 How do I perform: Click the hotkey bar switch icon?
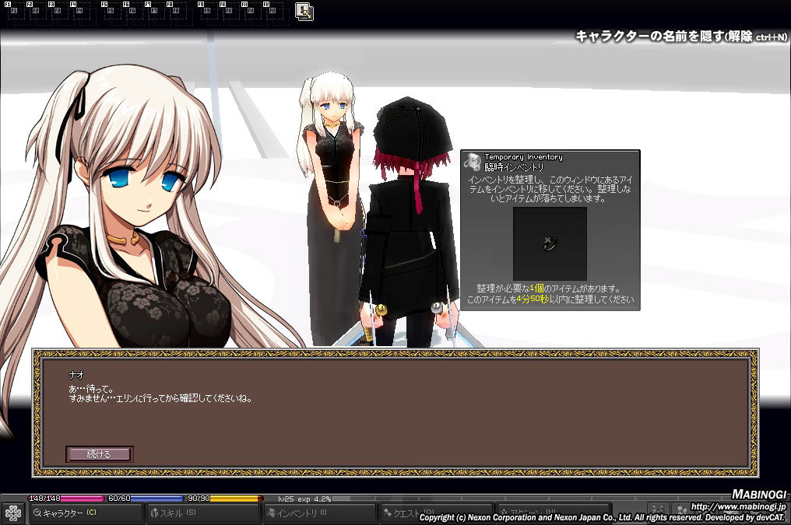[x=304, y=12]
